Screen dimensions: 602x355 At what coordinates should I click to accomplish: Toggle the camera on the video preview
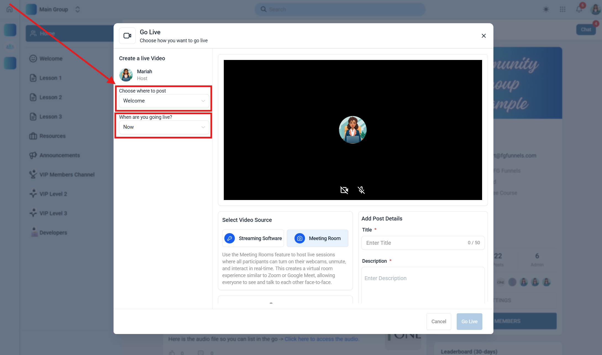[x=344, y=190]
